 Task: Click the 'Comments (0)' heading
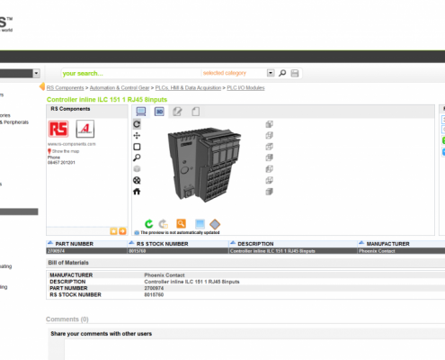point(67,319)
